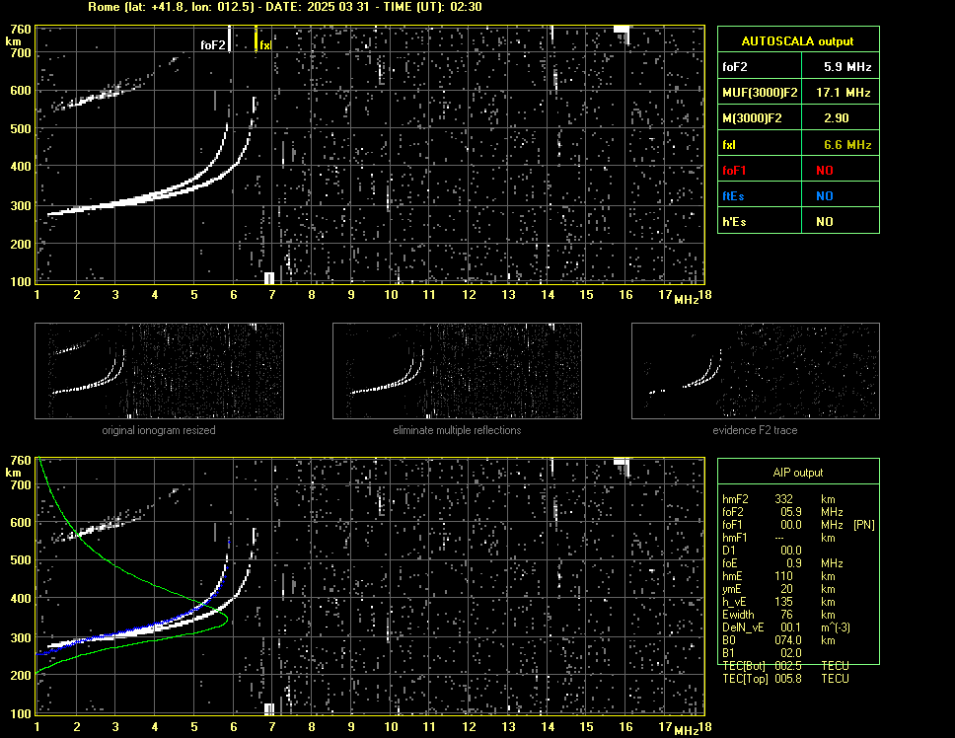Click the 'MUF(3000)F2' row label
955x738 pixels.
[x=760, y=93]
